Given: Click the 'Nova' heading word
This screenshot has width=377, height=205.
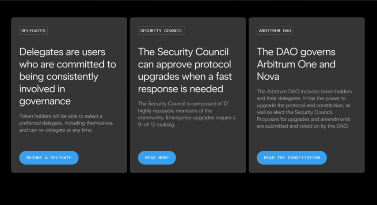Looking at the screenshot, I should [x=268, y=76].
